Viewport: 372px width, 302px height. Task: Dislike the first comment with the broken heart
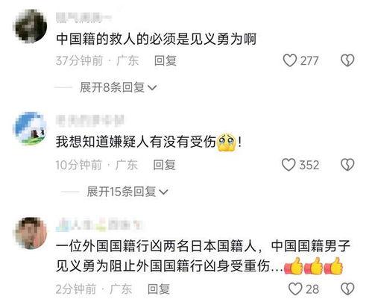[x=347, y=60]
